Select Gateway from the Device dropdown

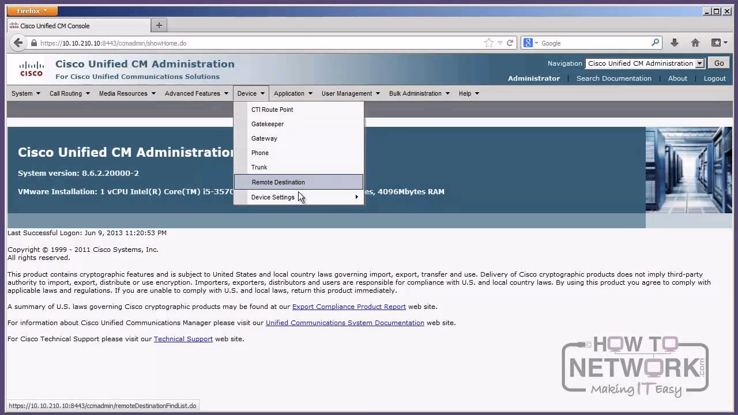(x=264, y=138)
